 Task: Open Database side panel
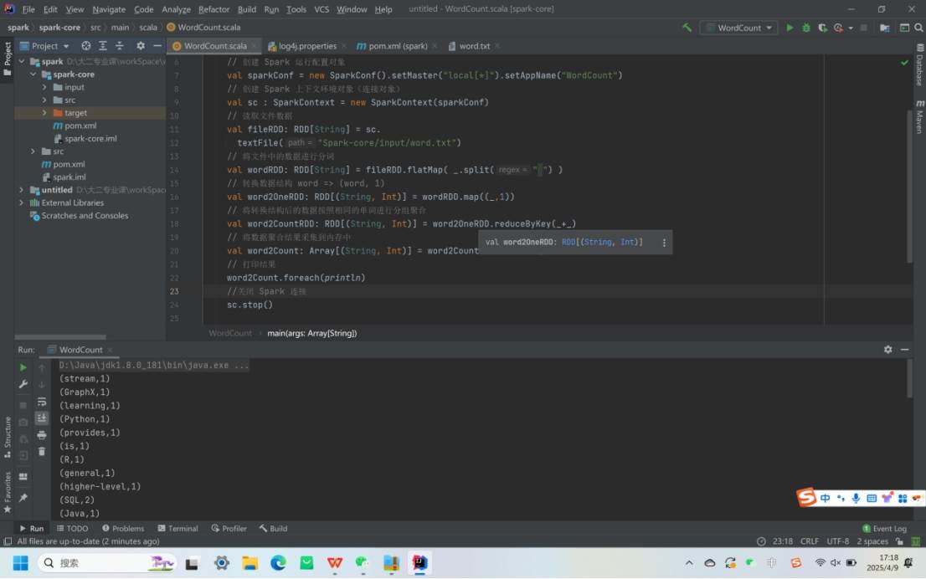[x=919, y=64]
